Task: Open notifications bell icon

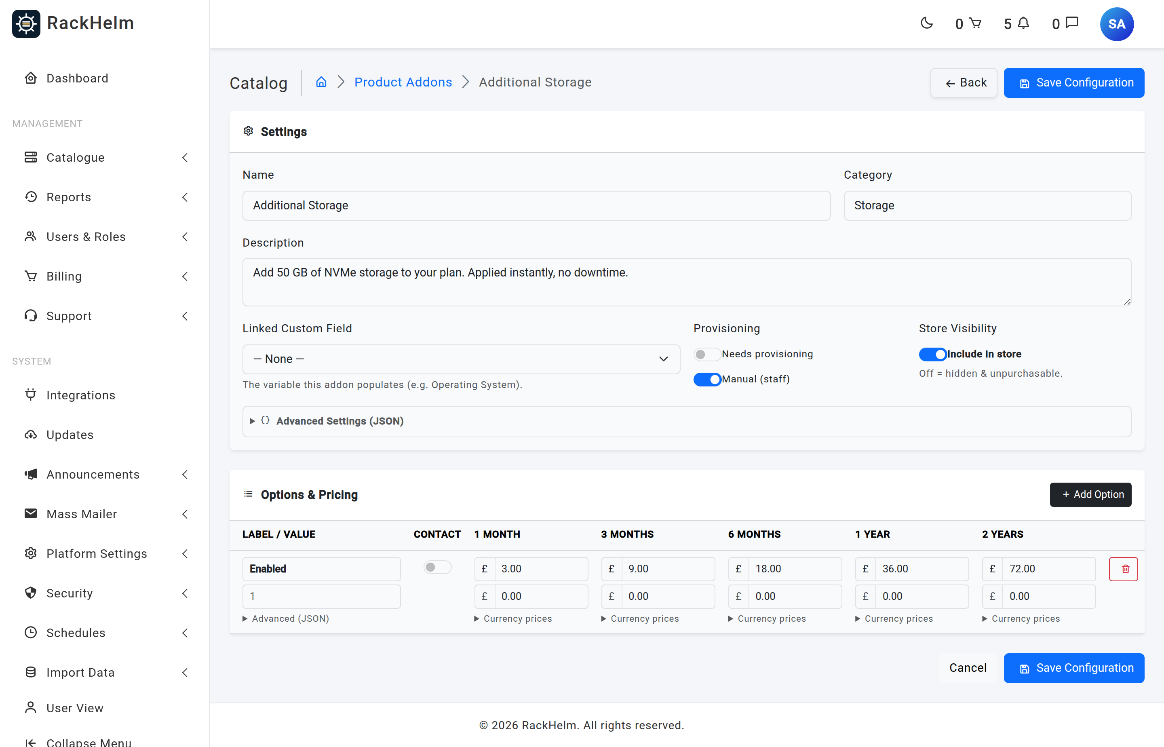Action: pyautogui.click(x=1023, y=23)
